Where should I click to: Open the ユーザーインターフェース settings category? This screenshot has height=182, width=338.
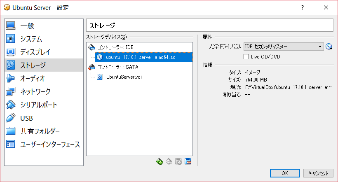pos(44,144)
